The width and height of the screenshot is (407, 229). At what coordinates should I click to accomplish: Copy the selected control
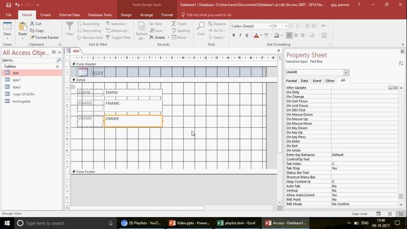point(37,31)
